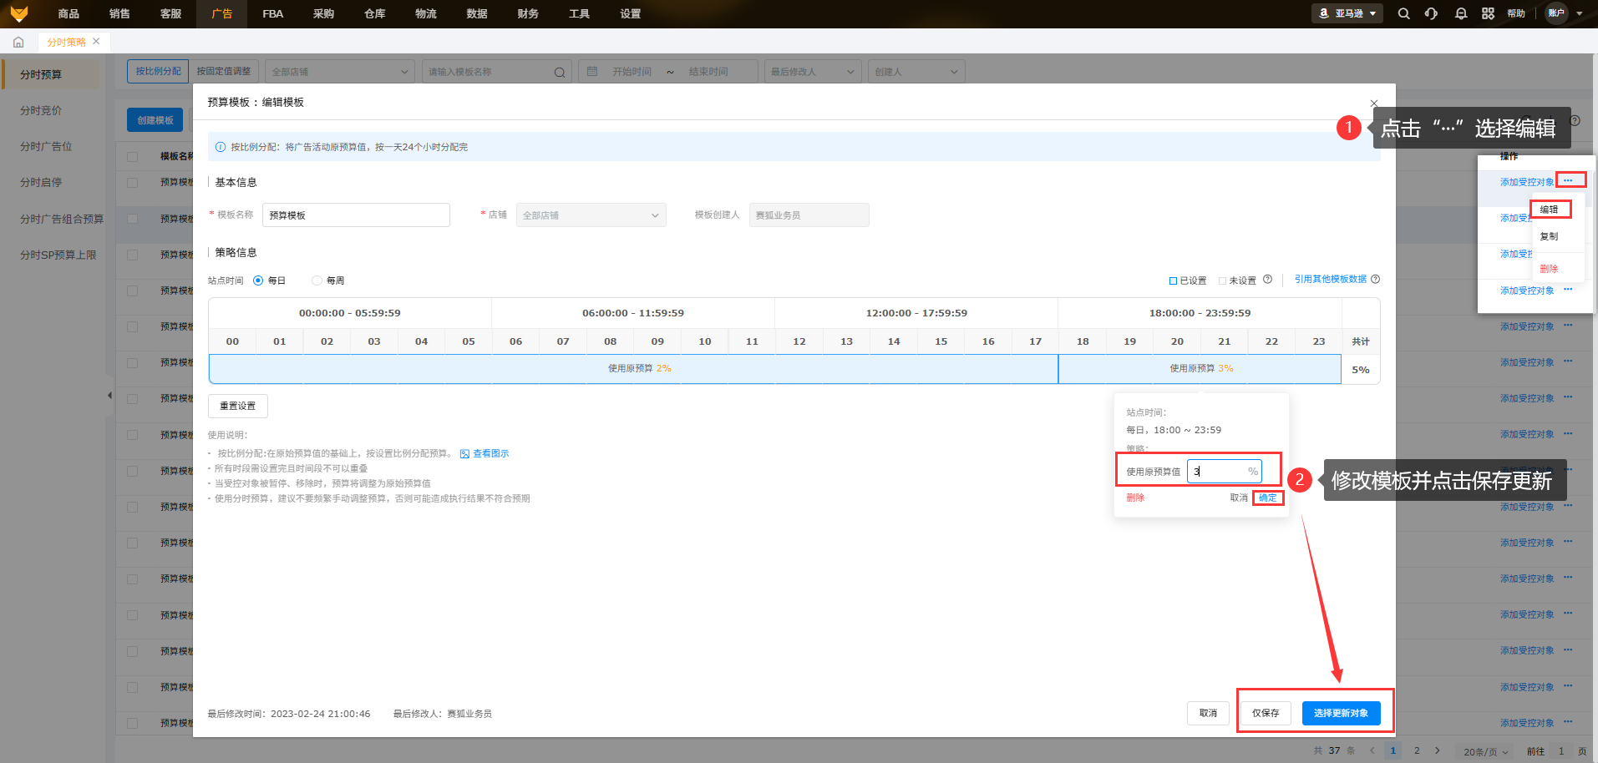Click the home icon in tab bar
The height and width of the screenshot is (763, 1598).
pyautogui.click(x=18, y=42)
